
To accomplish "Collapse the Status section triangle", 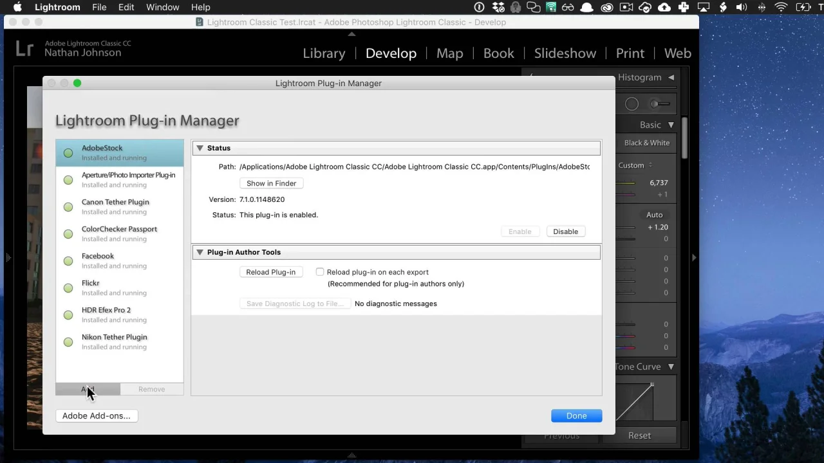I will click(x=200, y=148).
